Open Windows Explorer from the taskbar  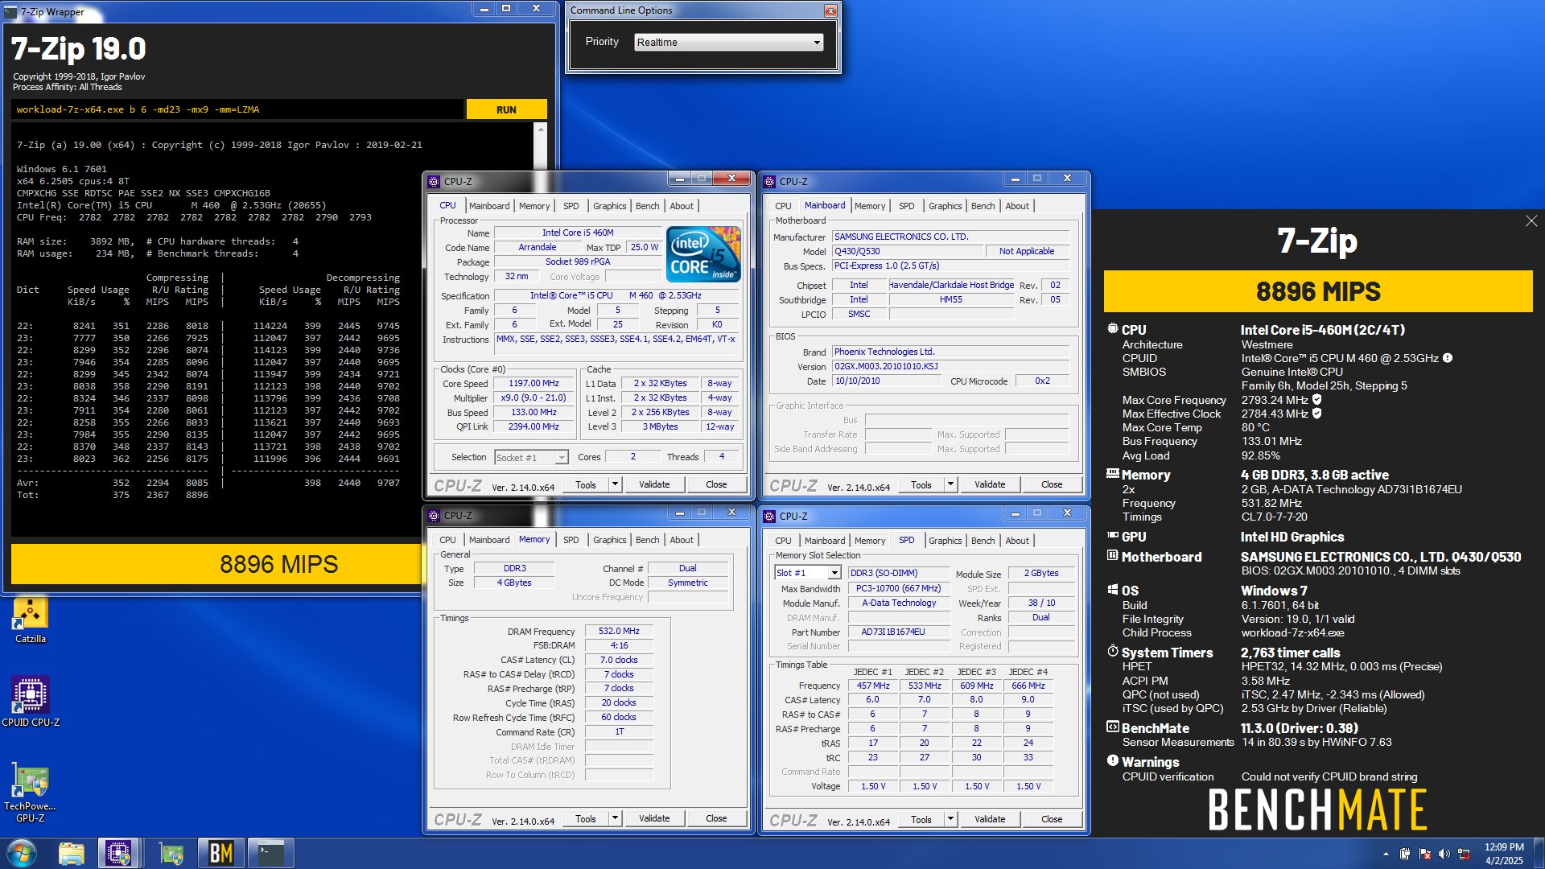point(72,853)
